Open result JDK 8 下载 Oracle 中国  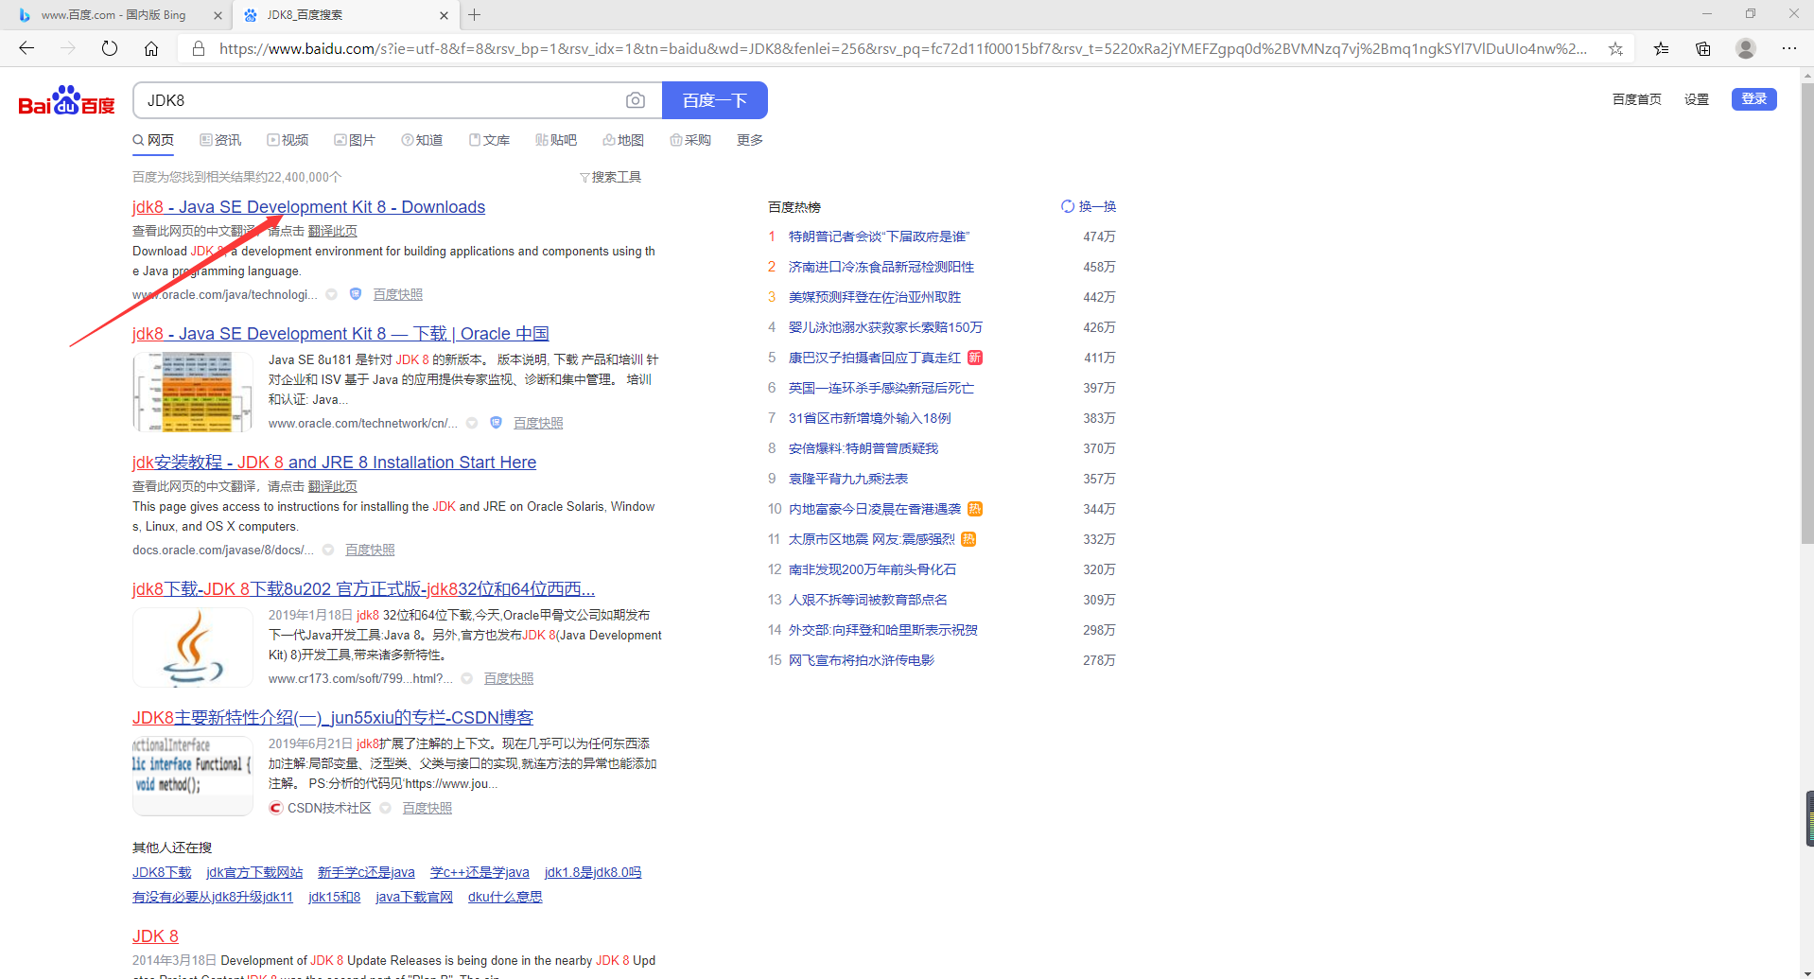[340, 334]
